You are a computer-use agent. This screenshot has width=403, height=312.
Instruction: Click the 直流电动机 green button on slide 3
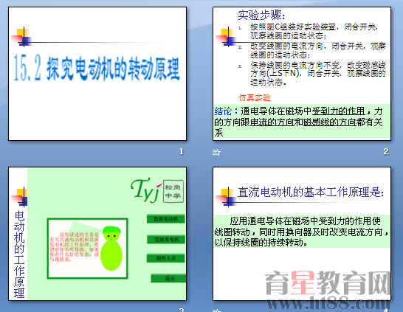coord(166,219)
